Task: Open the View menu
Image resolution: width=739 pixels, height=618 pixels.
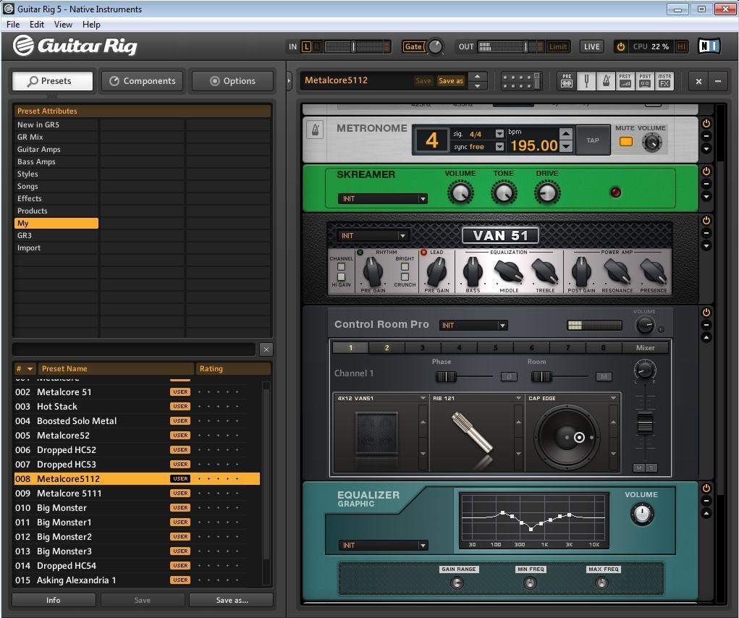Action: [63, 25]
